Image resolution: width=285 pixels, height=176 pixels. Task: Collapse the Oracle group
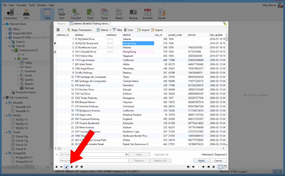tap(6, 132)
